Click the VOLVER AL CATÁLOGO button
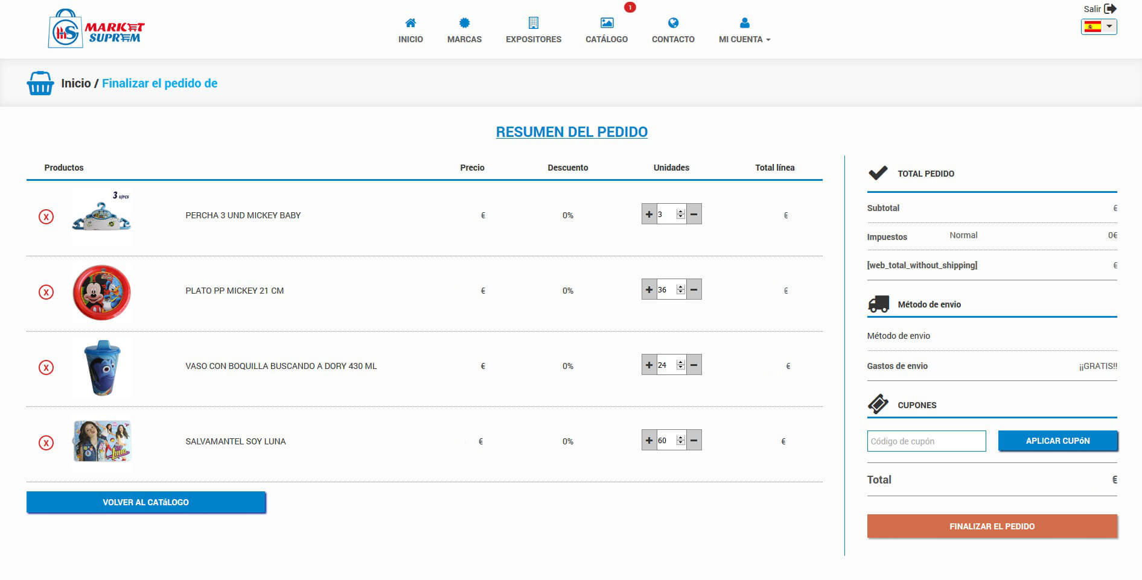Screen dimensions: 1142x580 pos(145,502)
